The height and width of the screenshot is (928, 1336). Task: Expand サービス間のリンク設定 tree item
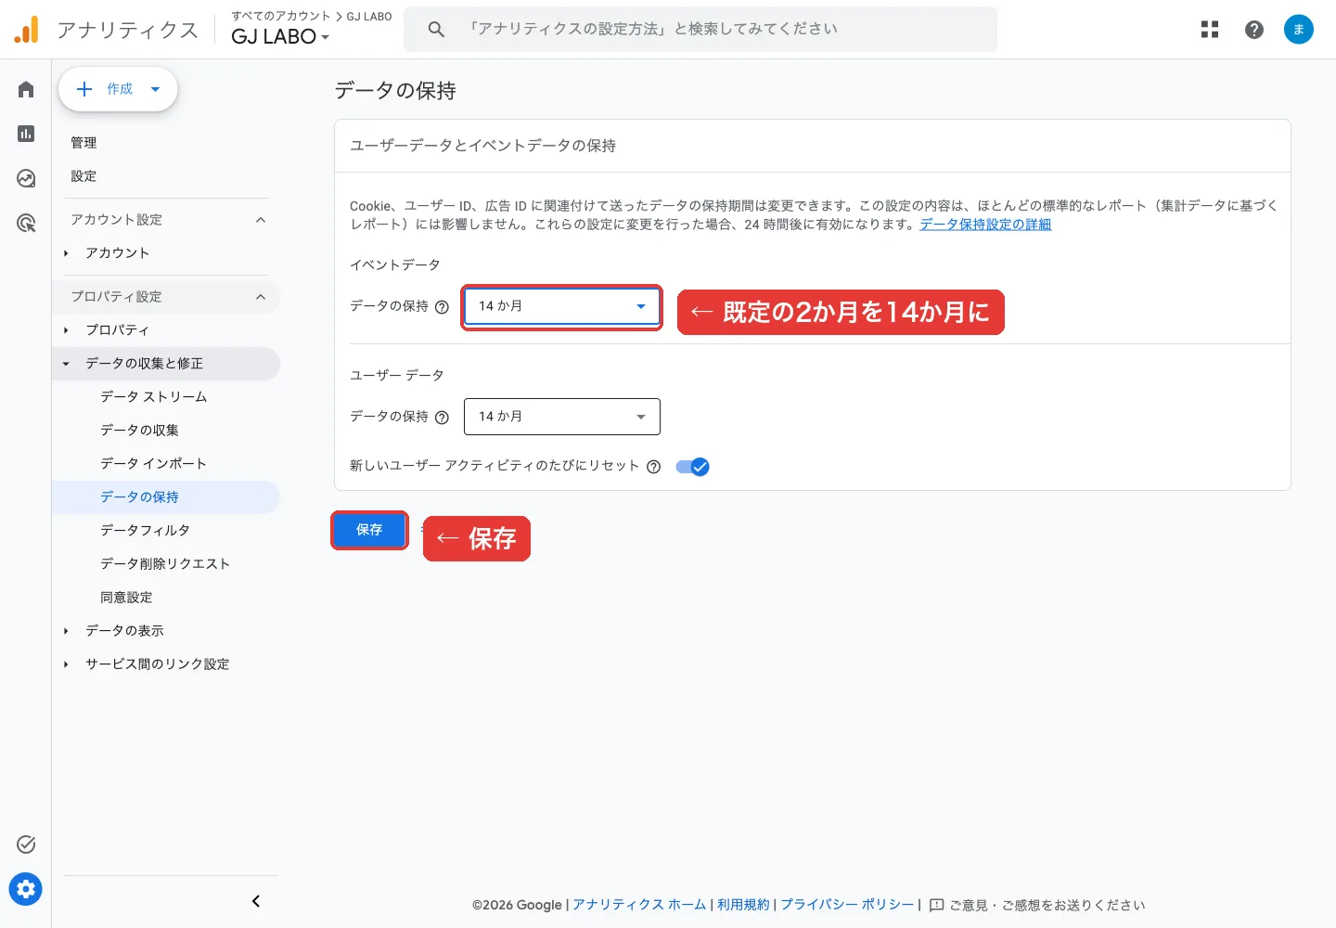[x=66, y=664]
